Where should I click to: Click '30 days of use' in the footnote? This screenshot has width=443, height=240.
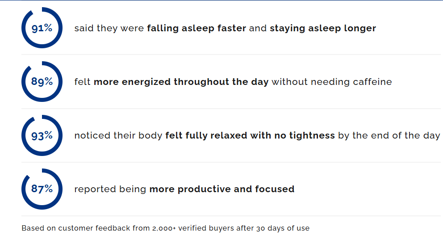pos(283,228)
